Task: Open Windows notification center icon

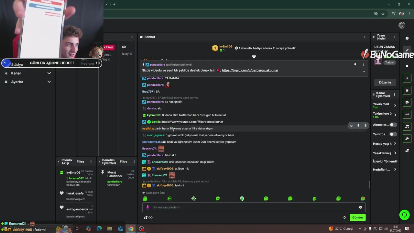Action: click(x=407, y=229)
